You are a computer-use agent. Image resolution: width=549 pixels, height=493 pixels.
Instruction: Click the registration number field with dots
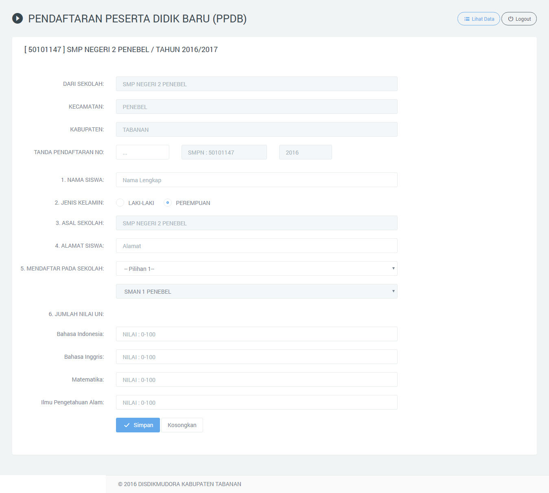[x=142, y=152]
